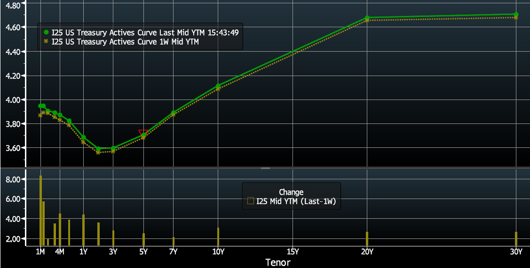Viewport: 530px width, 268px height.
Task: Click the gold asterisk icon in the curve legend
Action: 46,41
